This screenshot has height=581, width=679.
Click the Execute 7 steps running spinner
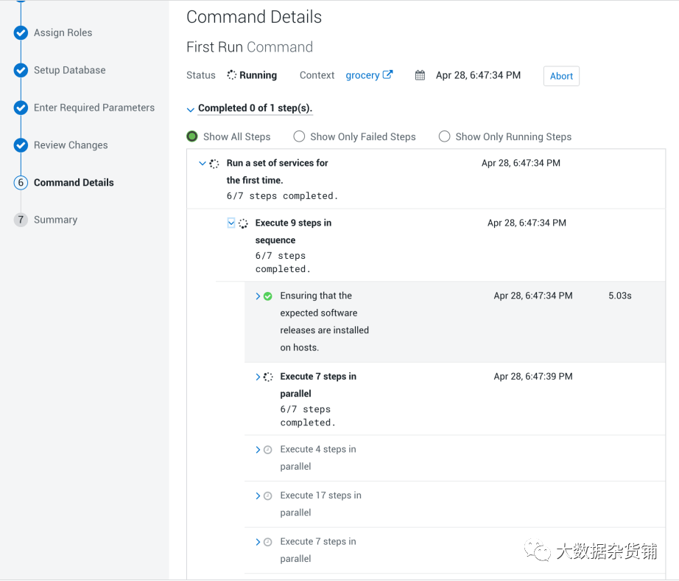click(x=268, y=377)
